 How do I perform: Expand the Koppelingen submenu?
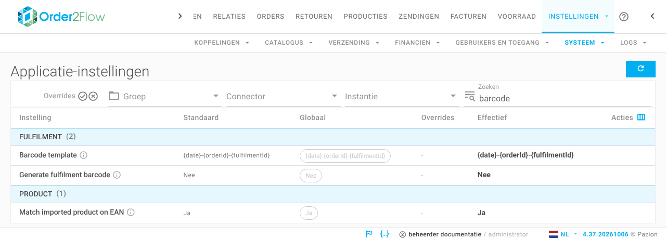222,43
